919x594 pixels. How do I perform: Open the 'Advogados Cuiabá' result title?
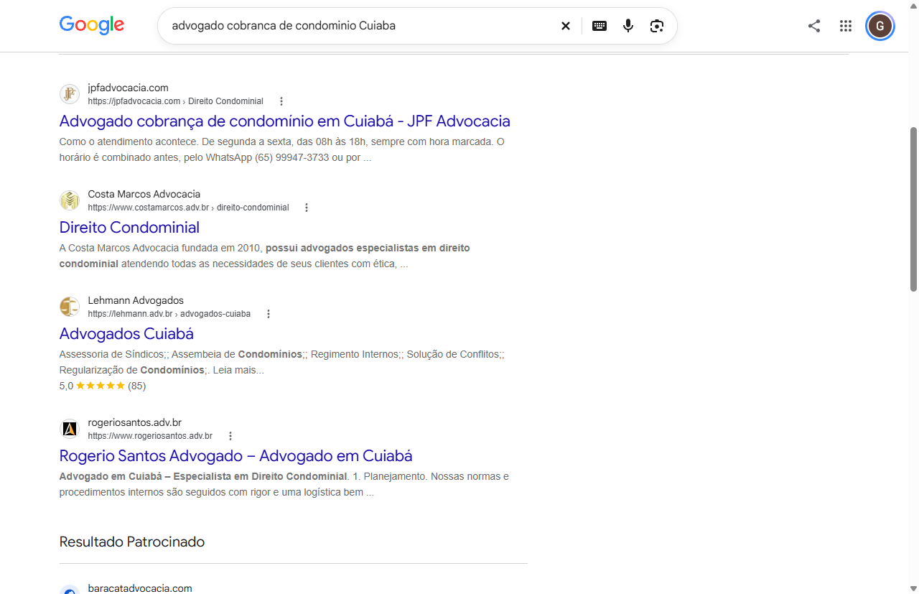(126, 333)
